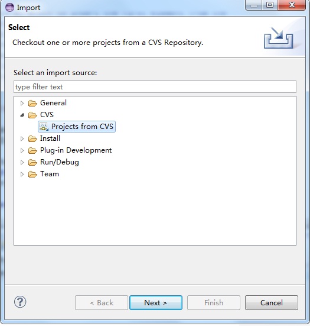This screenshot has width=310, height=326.
Task: Click the General folder icon
Action: point(32,103)
